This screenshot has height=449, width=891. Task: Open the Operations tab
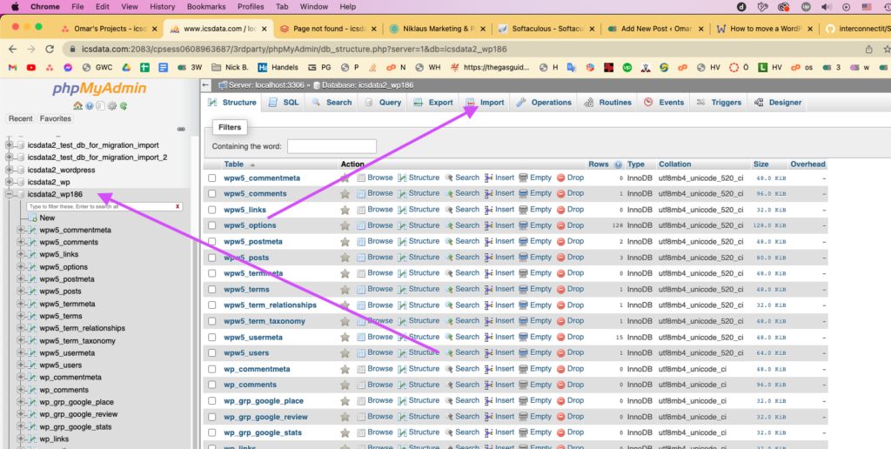click(x=544, y=103)
